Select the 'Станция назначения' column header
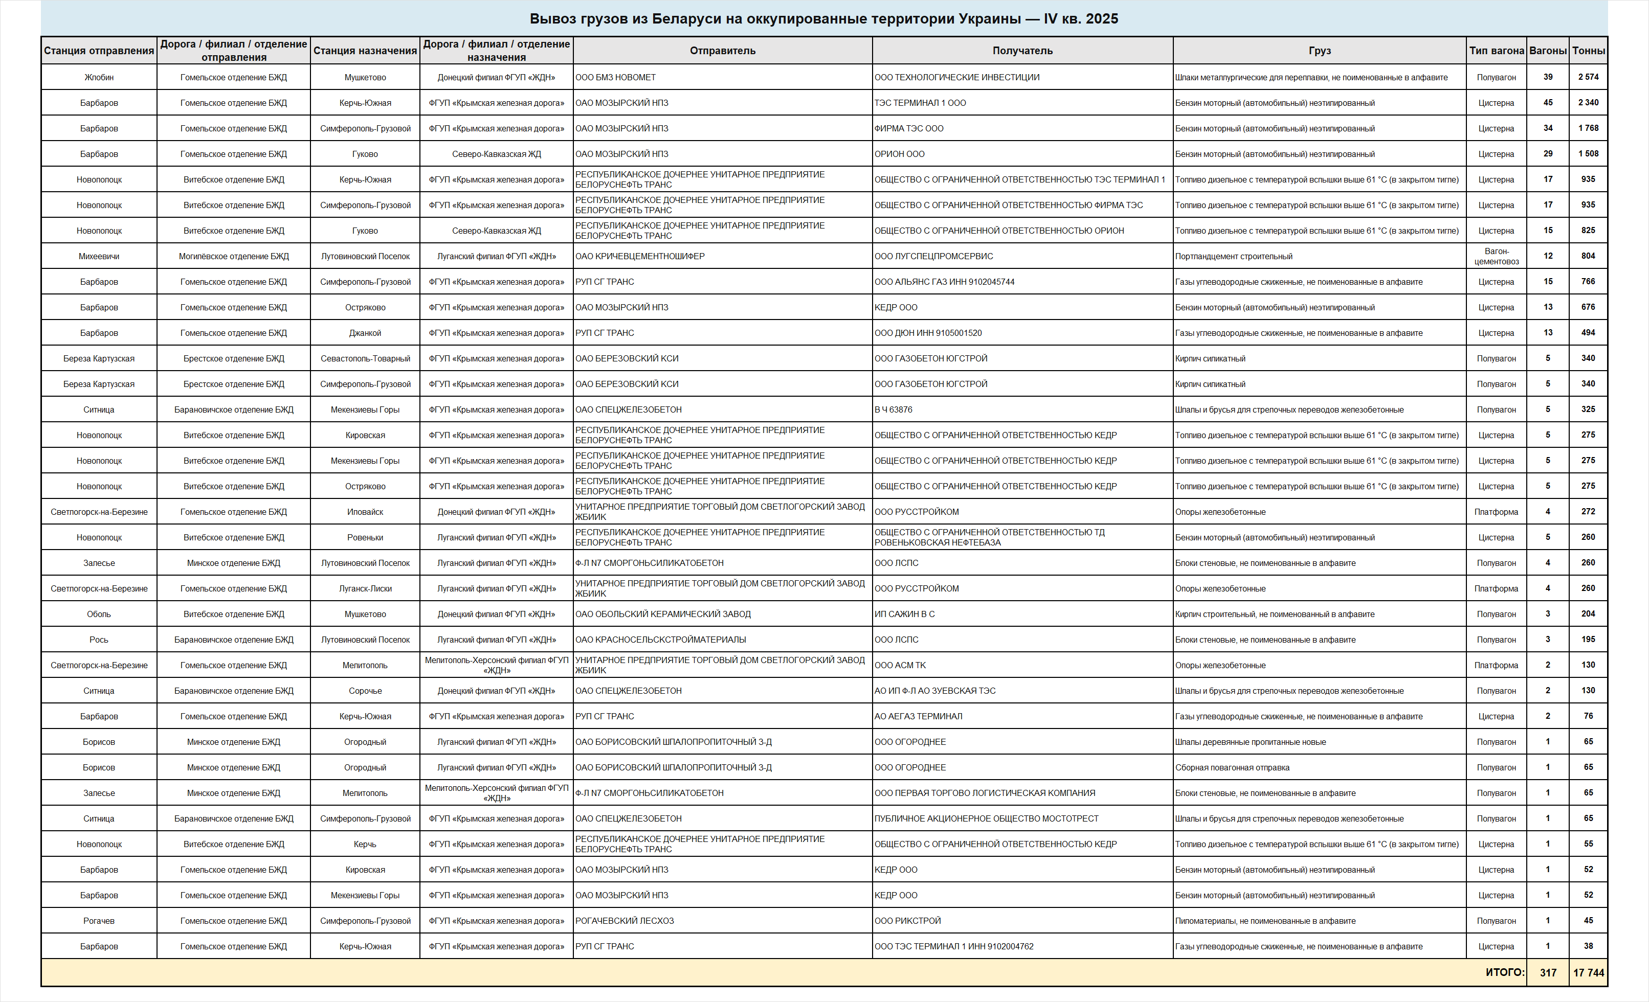The width and height of the screenshot is (1649, 1002). (365, 51)
